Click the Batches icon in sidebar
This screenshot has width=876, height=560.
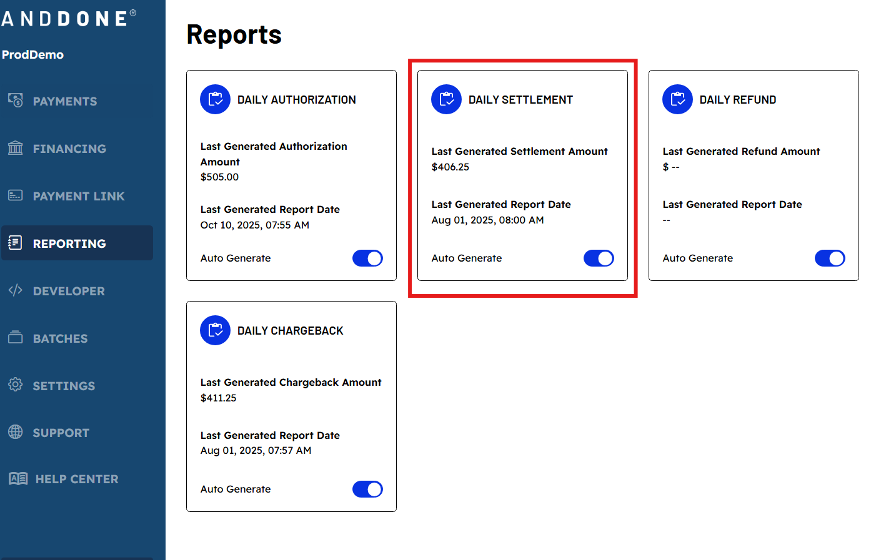[16, 338]
